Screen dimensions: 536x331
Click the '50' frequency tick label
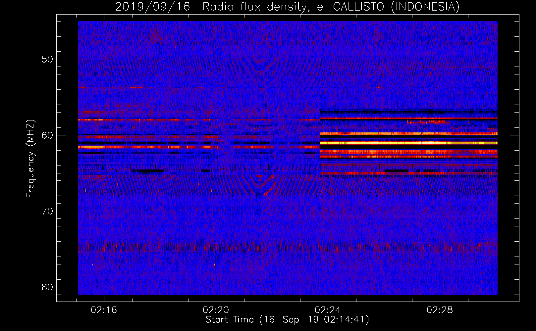[x=47, y=59]
